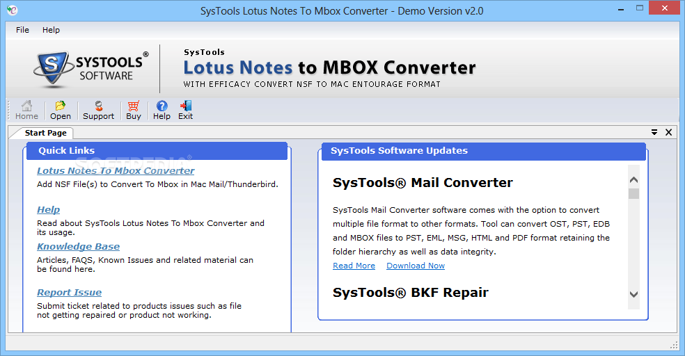This screenshot has width=685, height=356.
Task: Click the updates panel scrollbar thumb
Action: click(x=634, y=194)
